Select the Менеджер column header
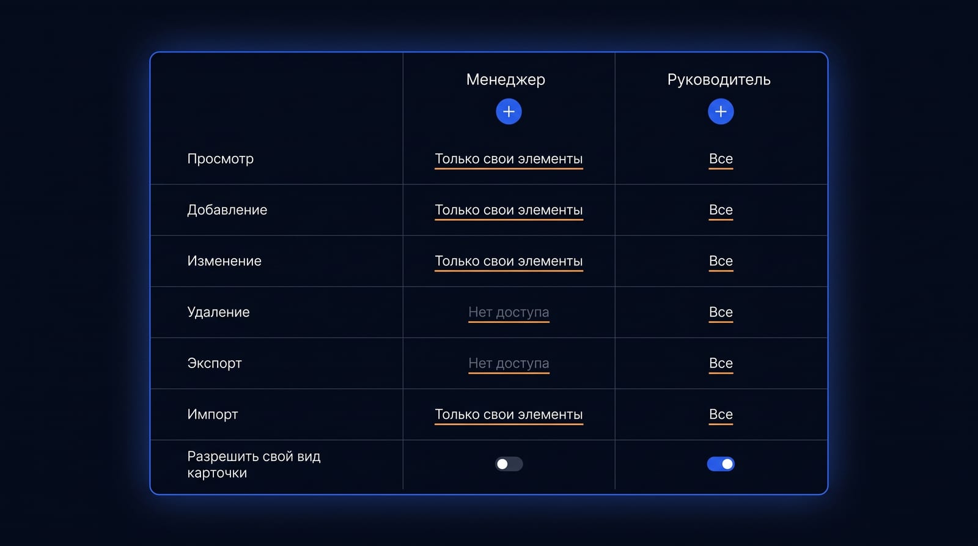The width and height of the screenshot is (978, 546). tap(506, 80)
